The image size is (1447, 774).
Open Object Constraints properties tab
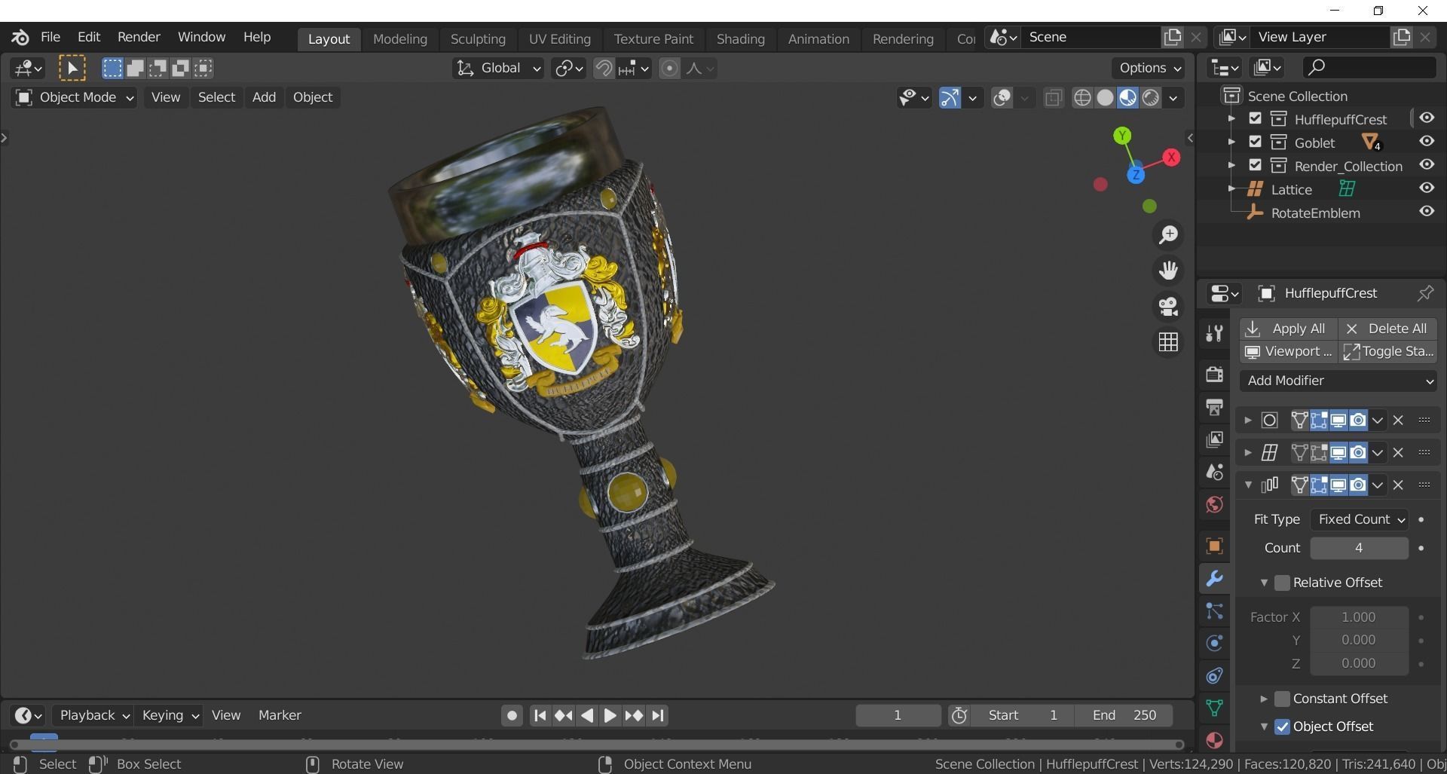point(1214,676)
